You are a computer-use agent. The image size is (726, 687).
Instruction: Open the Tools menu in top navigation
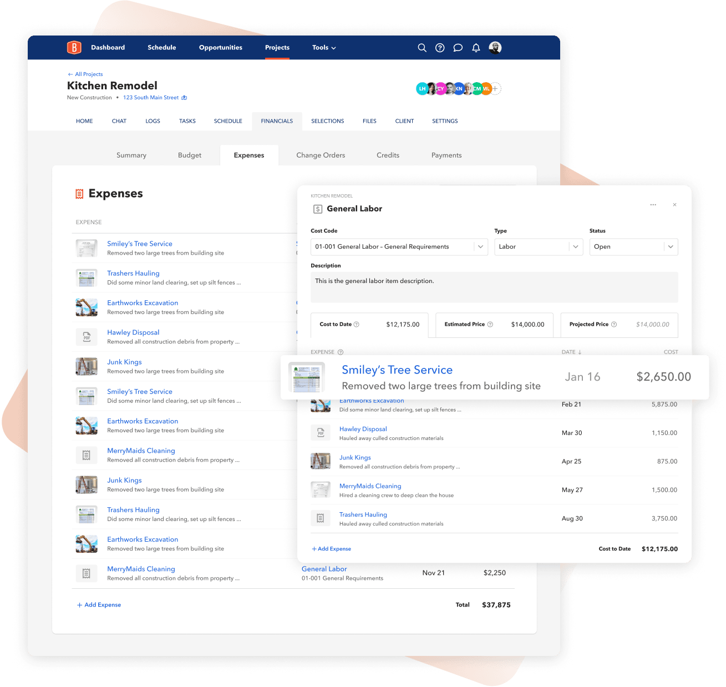pos(323,48)
